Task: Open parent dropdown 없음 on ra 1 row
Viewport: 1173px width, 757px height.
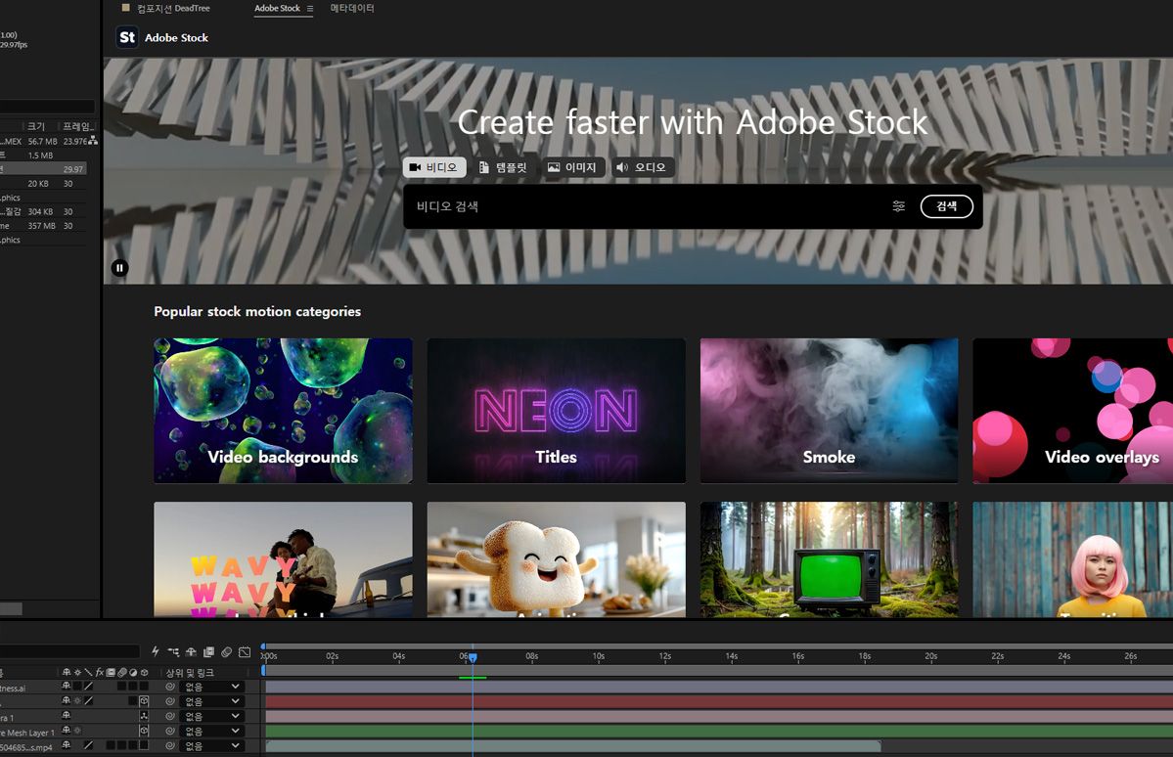Action: 211,716
